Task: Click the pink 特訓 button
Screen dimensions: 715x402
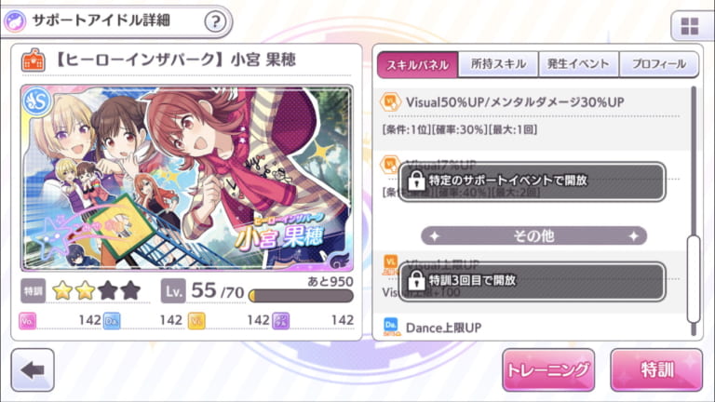Action: coord(656,370)
